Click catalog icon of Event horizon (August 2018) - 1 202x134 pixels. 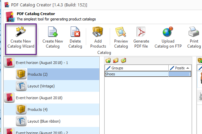(x=9, y=62)
